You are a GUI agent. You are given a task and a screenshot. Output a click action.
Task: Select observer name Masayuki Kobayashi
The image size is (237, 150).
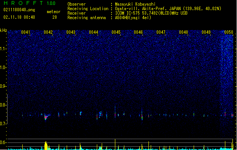point(135,4)
